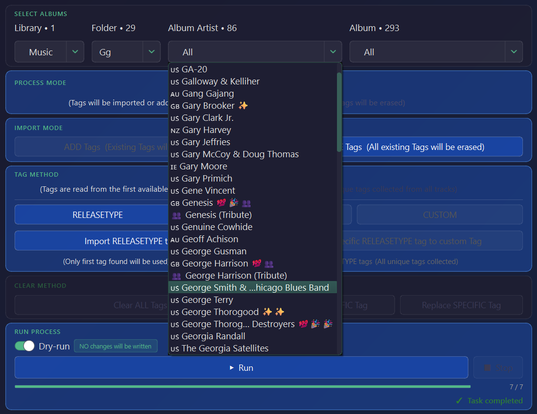Click the 100 emoji beside Genesis
This screenshot has width=537, height=414.
(221, 203)
